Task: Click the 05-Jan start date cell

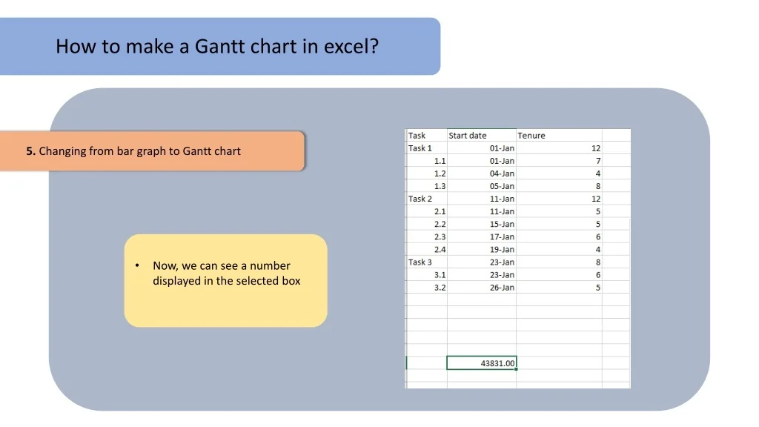Action: [482, 186]
